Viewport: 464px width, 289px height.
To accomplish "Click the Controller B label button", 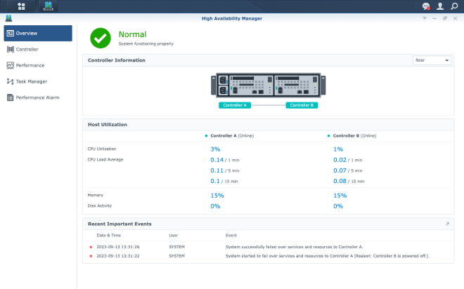I will click(302, 105).
